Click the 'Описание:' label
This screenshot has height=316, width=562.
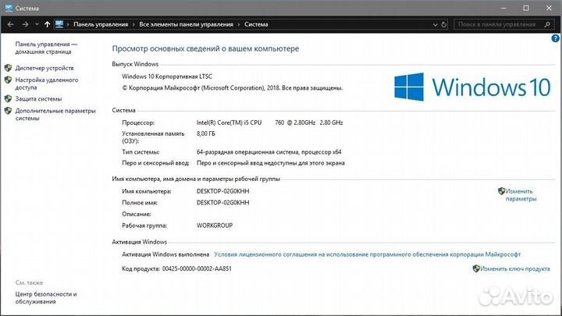[x=136, y=215]
